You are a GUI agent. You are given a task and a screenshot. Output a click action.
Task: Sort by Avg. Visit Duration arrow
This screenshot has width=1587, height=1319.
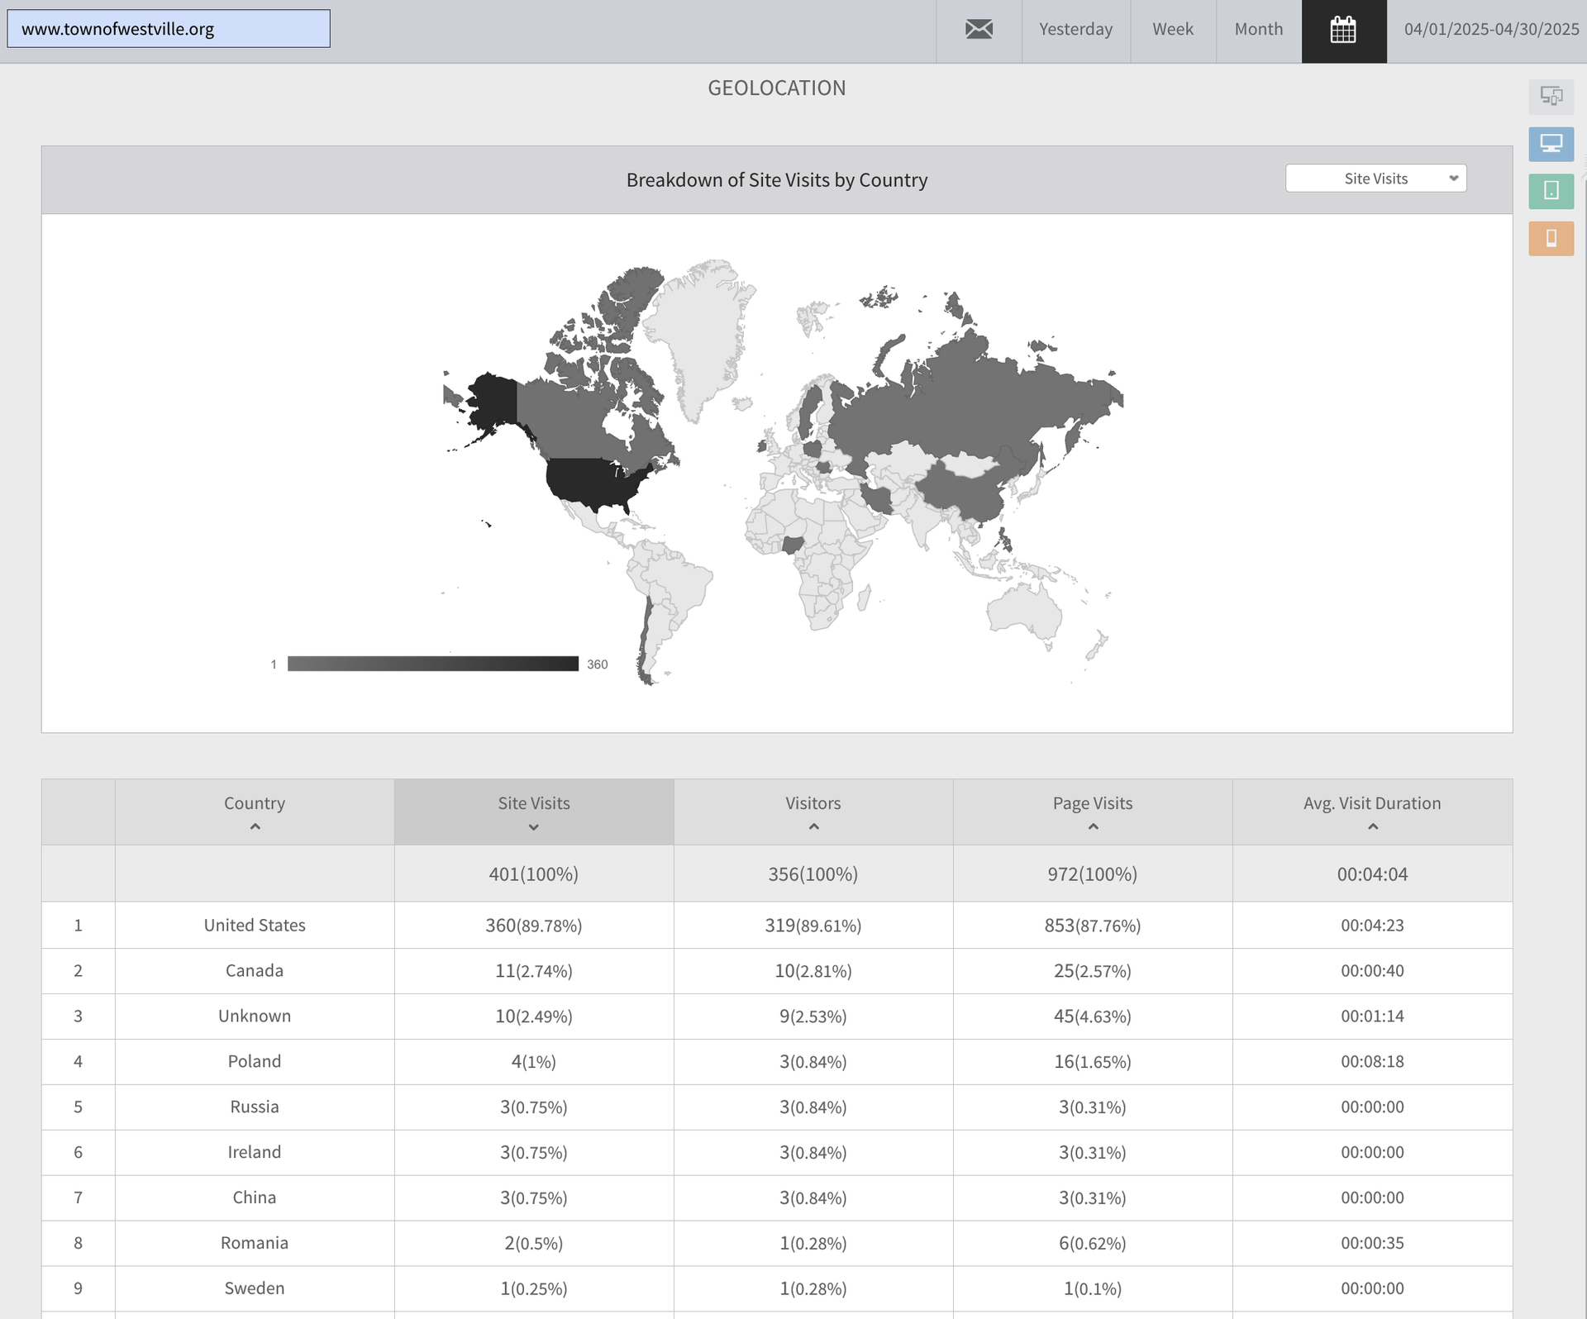[1372, 826]
